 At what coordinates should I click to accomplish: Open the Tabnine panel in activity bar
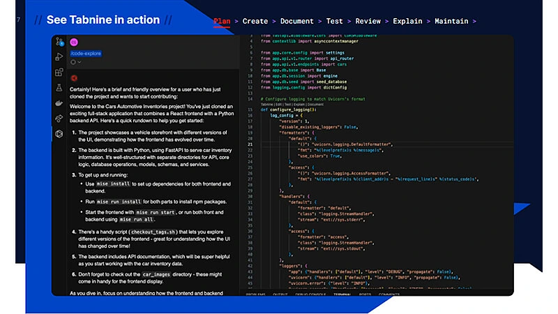(x=59, y=133)
